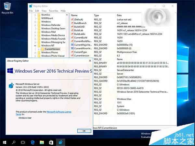The width and height of the screenshot is (195, 146).
Task: Click the rs1_release data value
Action: 122,23
